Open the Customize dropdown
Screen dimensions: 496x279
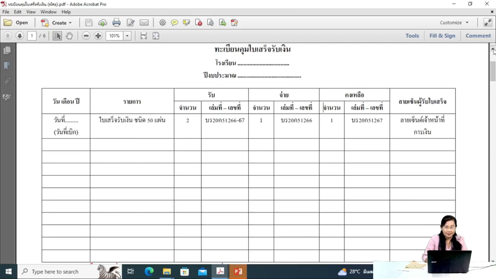pos(454,23)
